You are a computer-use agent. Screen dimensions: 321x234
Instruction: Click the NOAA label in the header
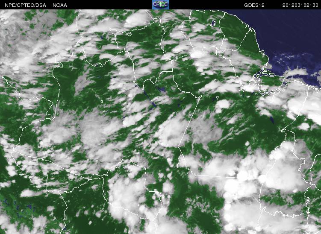pos(60,5)
